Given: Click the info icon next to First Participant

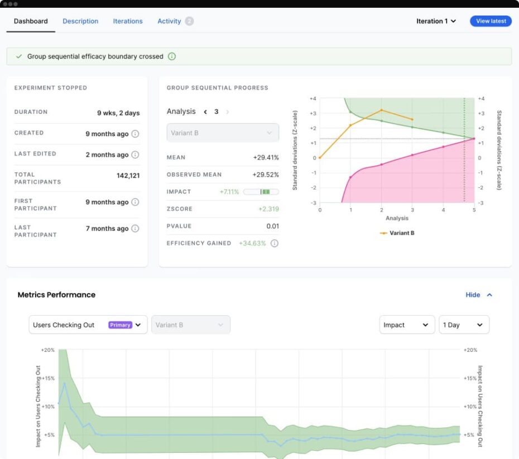Looking at the screenshot, I should (x=134, y=202).
